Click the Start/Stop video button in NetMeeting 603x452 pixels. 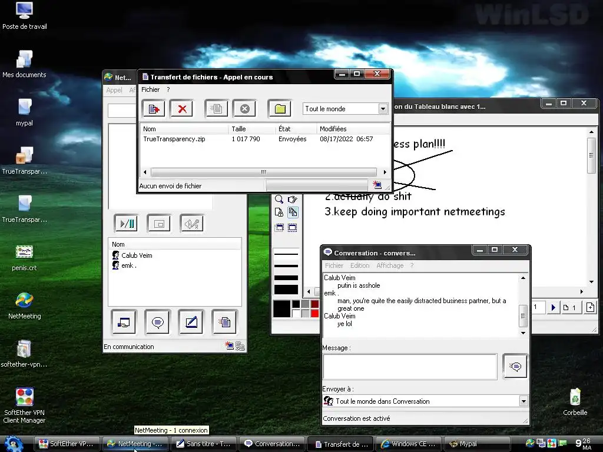126,223
